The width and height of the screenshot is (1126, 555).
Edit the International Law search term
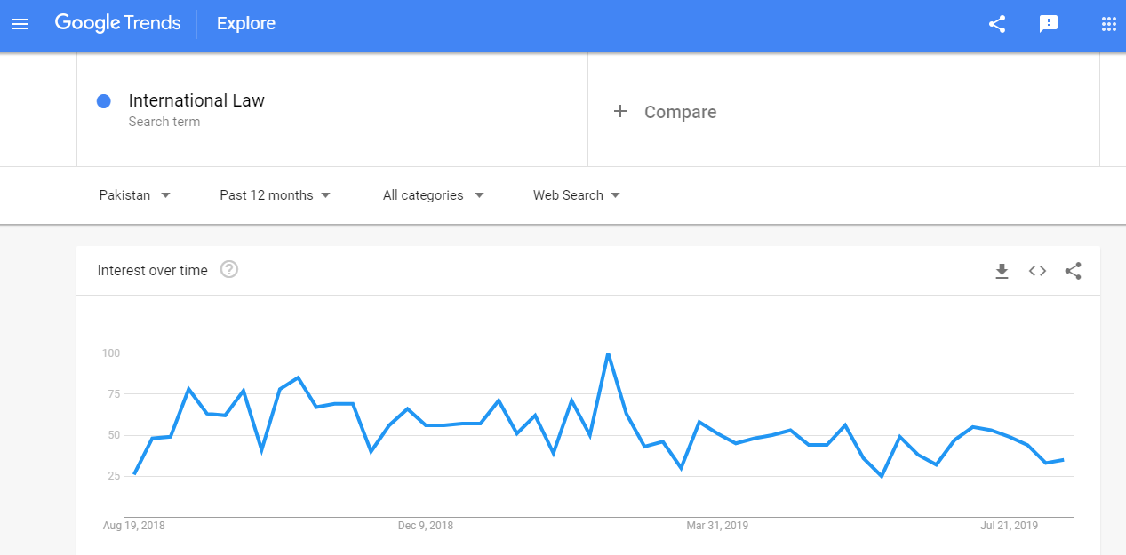pyautogui.click(x=196, y=100)
